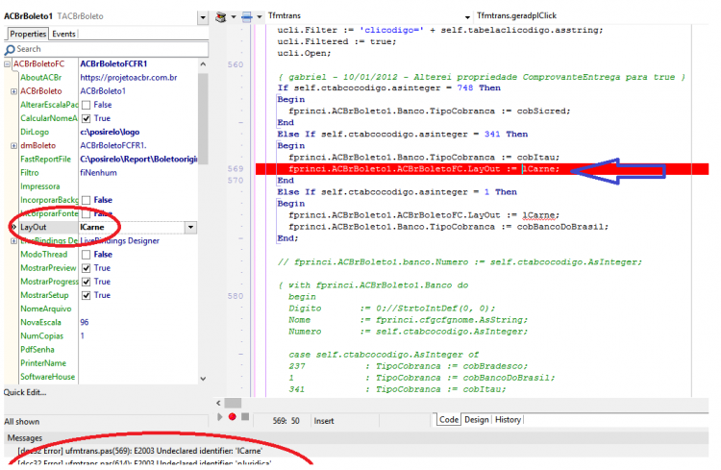Screen dimensions: 721x470
Task: Uncheck the MostrarSetup checkbox
Action: point(86,295)
